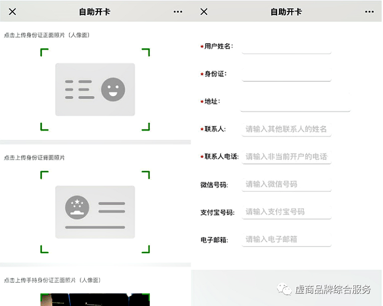Focus the 联系人 name input field

point(286,129)
